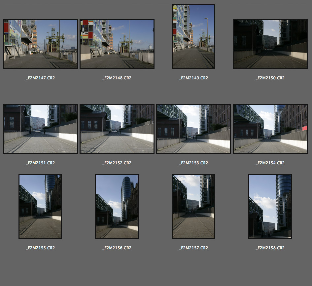Select the _E2M2147.CR2 thumbnail image

(40, 44)
